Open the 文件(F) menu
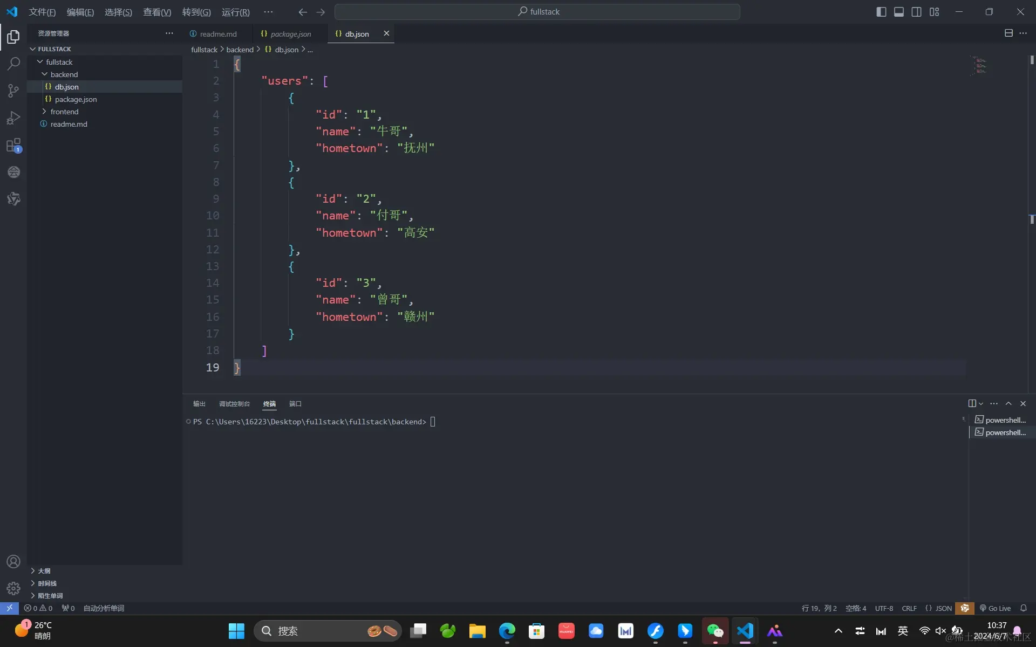Screen dimensions: 1036x647 (x=42, y=12)
